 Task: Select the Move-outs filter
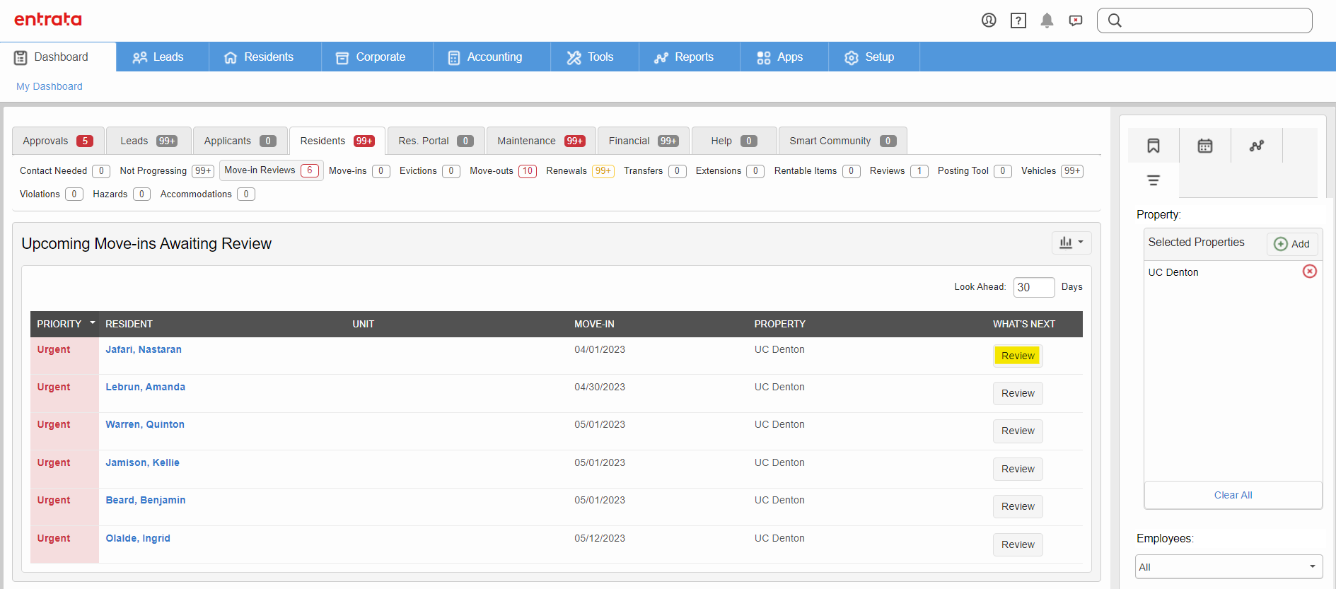click(x=503, y=171)
